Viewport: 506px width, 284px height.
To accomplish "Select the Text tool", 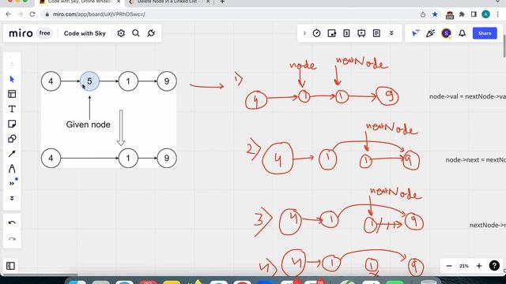I will tap(12, 109).
